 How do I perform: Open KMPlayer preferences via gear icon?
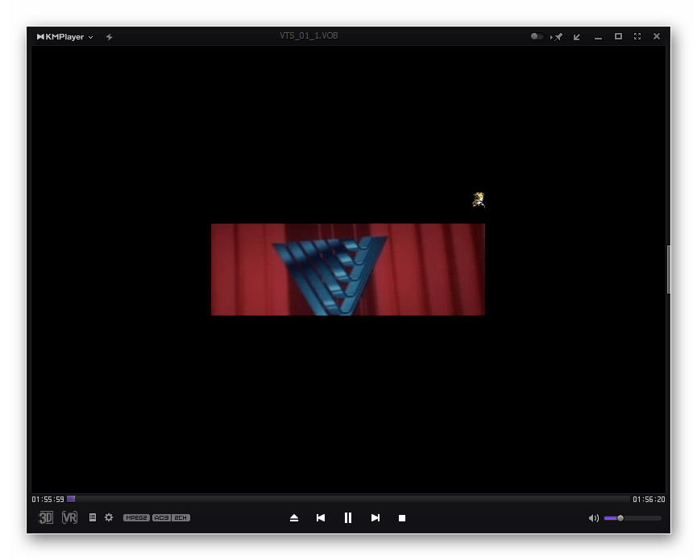point(108,517)
